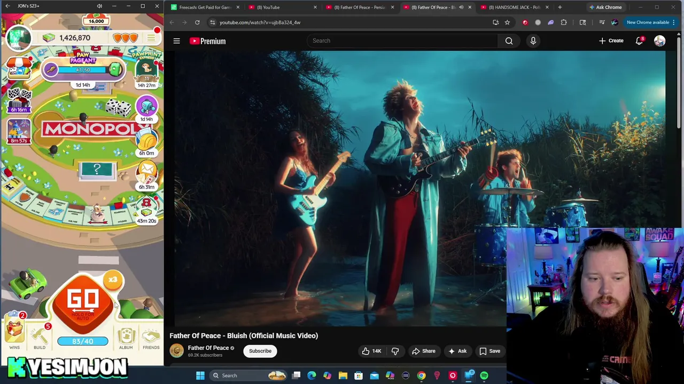Open the Pawprint Express event icon
This screenshot has width=684, height=384.
tap(146, 69)
